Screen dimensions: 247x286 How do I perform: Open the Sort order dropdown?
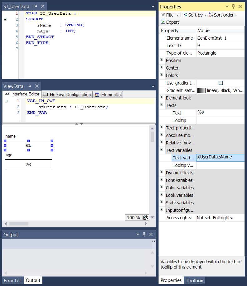click(223, 15)
